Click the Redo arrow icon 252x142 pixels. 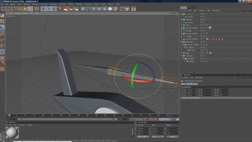pos(9,9)
